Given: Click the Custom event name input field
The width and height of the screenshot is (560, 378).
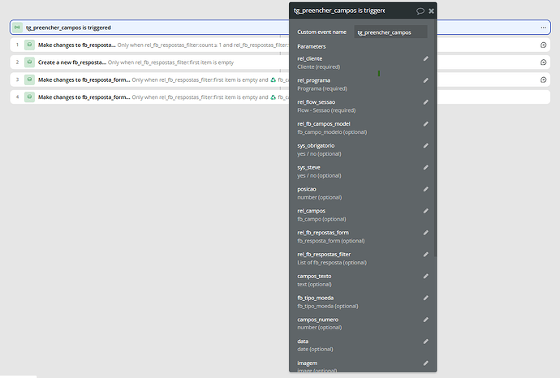Looking at the screenshot, I should point(390,32).
